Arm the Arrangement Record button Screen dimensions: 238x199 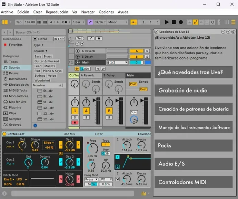(x=181, y=22)
